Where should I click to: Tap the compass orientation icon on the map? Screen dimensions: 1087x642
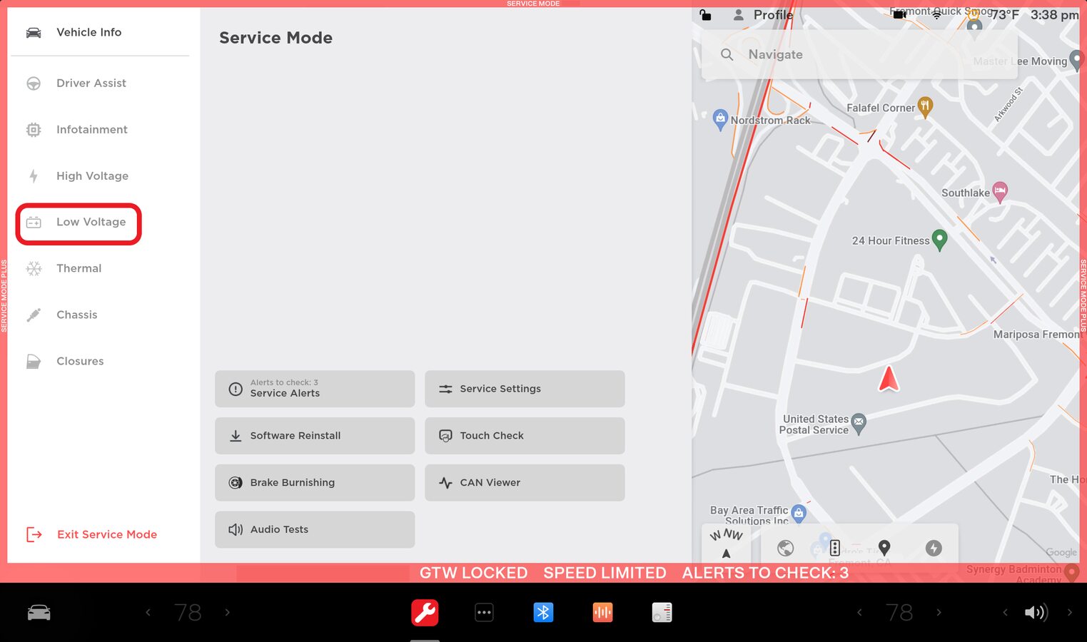click(x=726, y=544)
